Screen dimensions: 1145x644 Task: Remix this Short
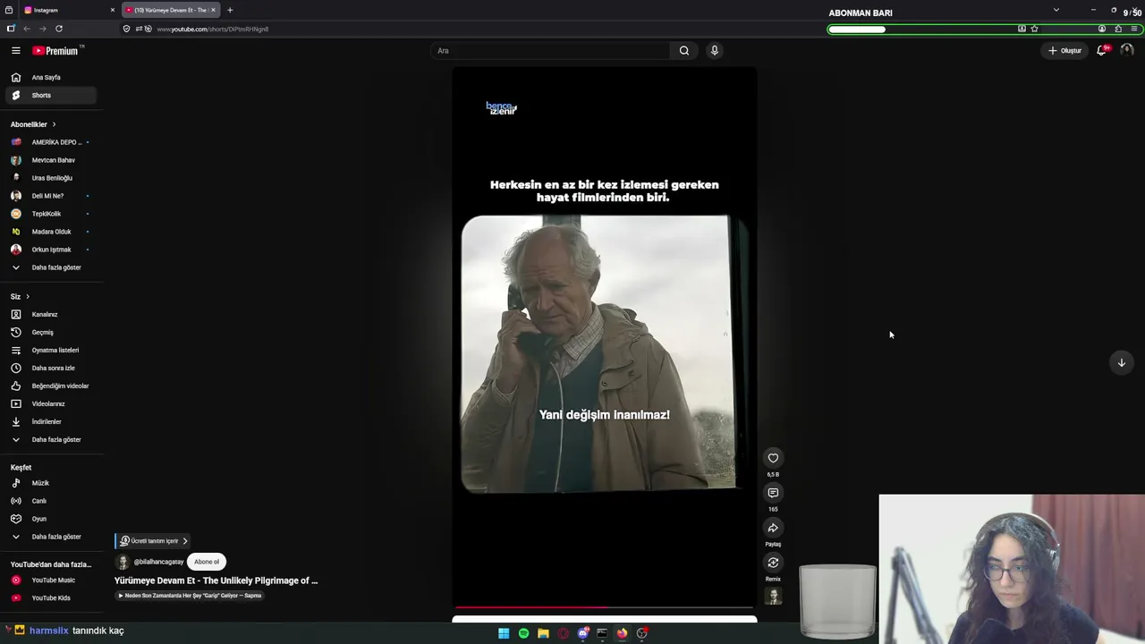point(773,563)
